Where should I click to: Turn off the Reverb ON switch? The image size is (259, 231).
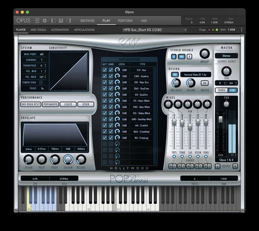pos(175,74)
